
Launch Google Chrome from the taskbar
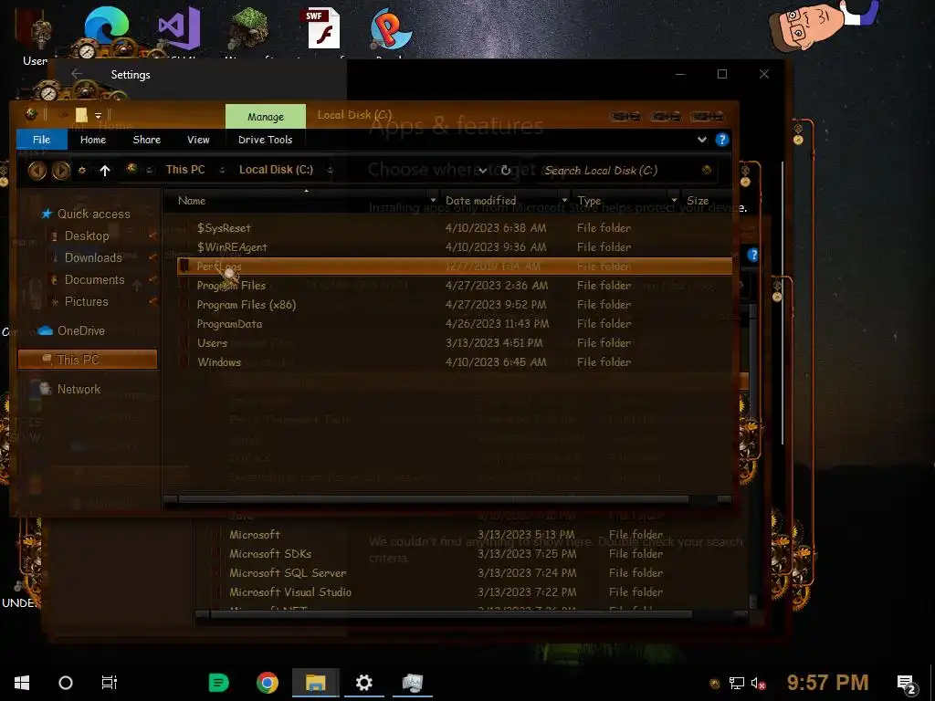[x=268, y=683]
